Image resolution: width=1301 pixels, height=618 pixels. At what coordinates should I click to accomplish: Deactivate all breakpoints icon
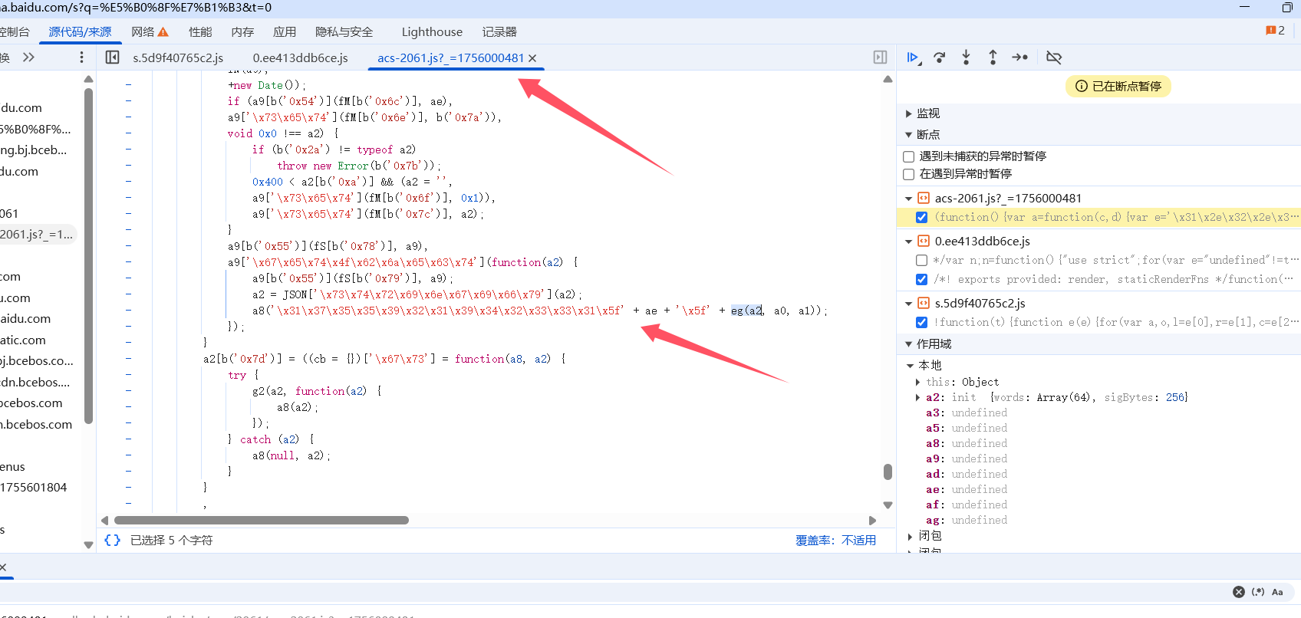tap(1054, 58)
